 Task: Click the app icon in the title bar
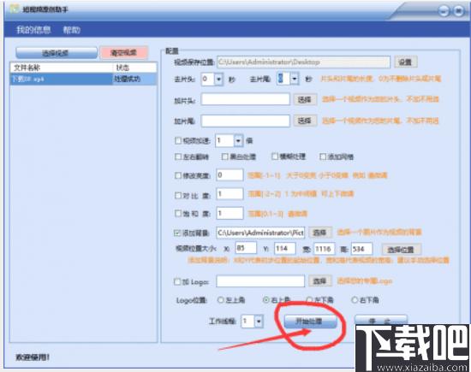click(15, 9)
